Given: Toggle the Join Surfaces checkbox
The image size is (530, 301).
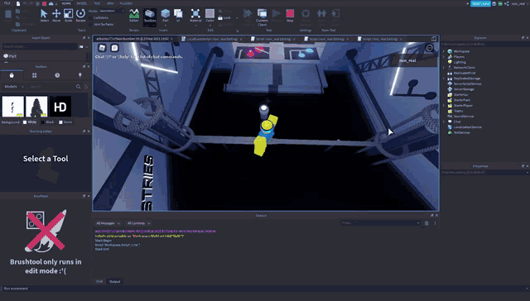Looking at the screenshot, I should (91, 24).
